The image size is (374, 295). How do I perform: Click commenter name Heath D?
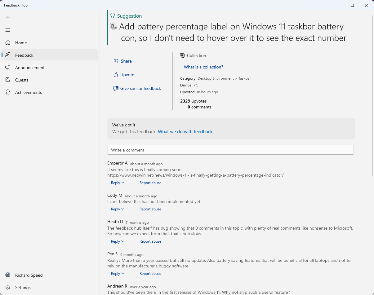(x=115, y=222)
